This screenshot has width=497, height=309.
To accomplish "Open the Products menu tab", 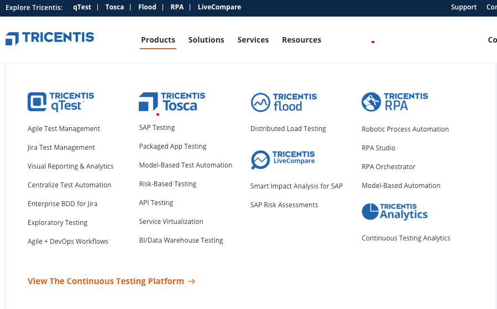I will click(158, 40).
